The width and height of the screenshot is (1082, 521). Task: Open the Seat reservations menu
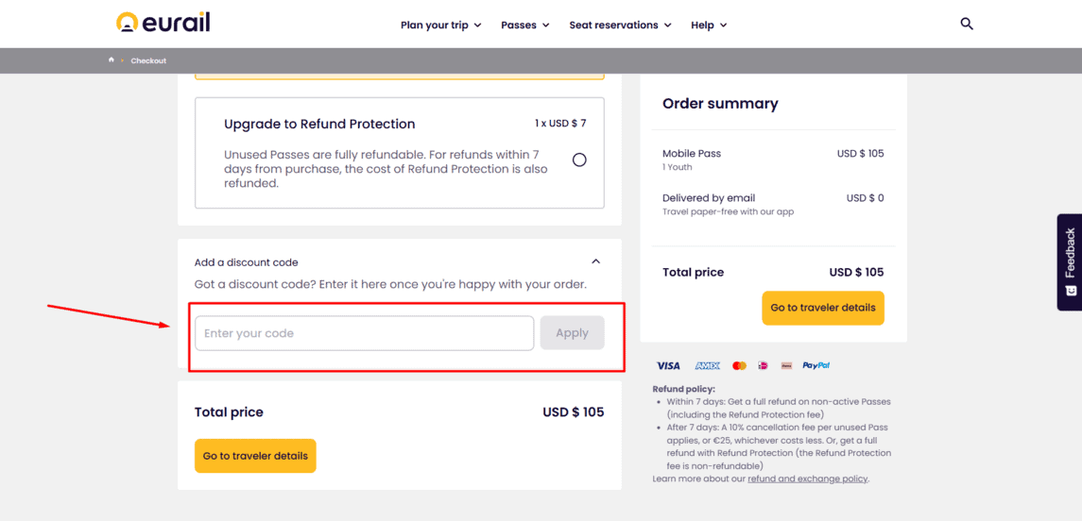(x=620, y=25)
